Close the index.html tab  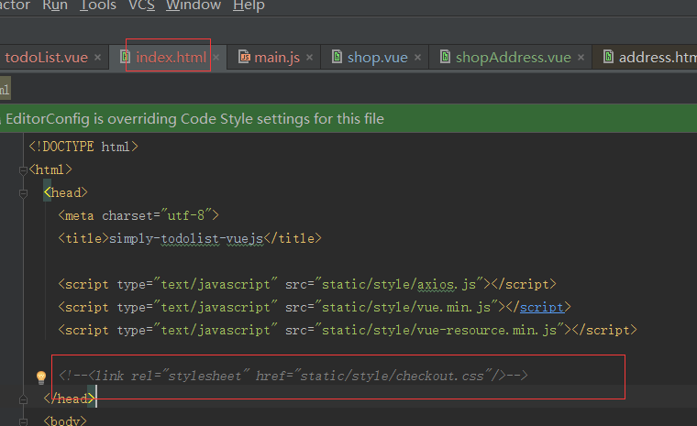tap(216, 58)
